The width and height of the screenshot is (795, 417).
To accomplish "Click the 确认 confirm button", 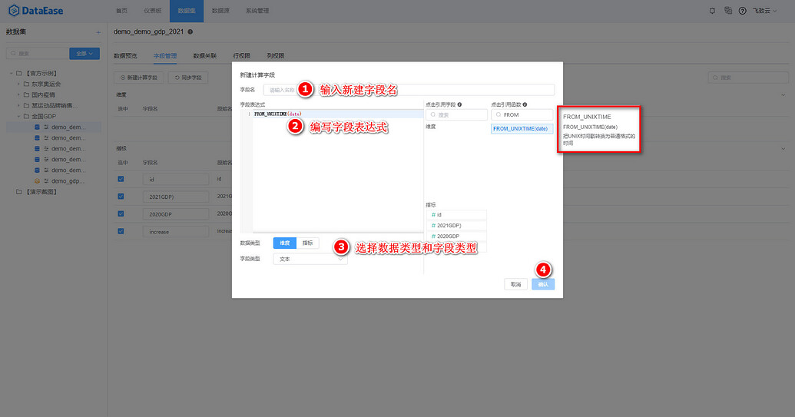I will 543,284.
